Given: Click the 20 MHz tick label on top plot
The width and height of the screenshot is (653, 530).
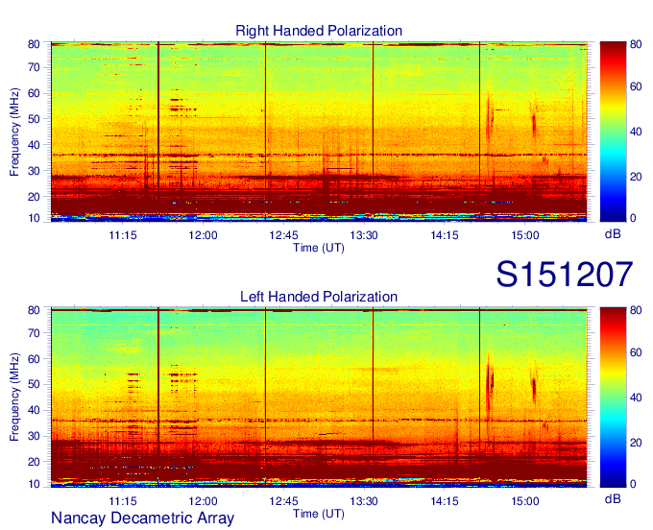Looking at the screenshot, I should (34, 197).
